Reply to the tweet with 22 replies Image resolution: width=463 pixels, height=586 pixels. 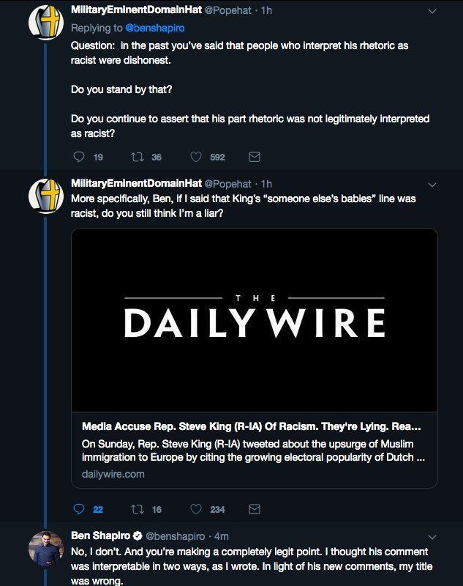coord(79,509)
